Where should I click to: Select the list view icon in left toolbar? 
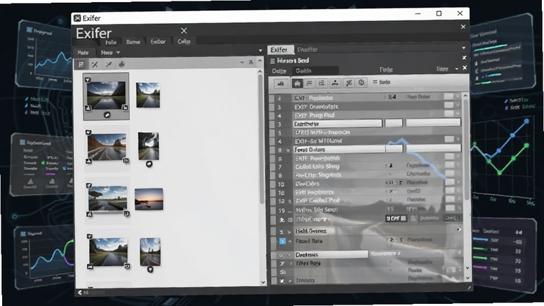tap(81, 64)
